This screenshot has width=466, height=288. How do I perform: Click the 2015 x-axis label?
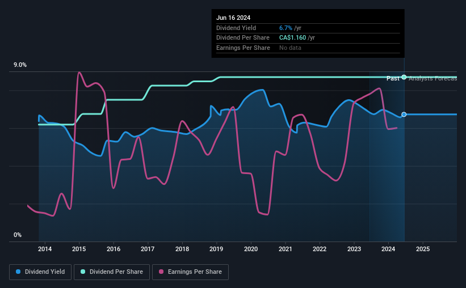[x=79, y=249]
